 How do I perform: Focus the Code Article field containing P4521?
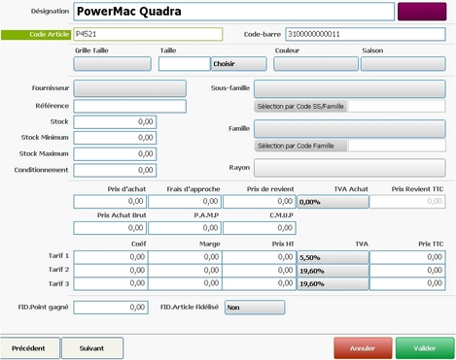click(148, 34)
